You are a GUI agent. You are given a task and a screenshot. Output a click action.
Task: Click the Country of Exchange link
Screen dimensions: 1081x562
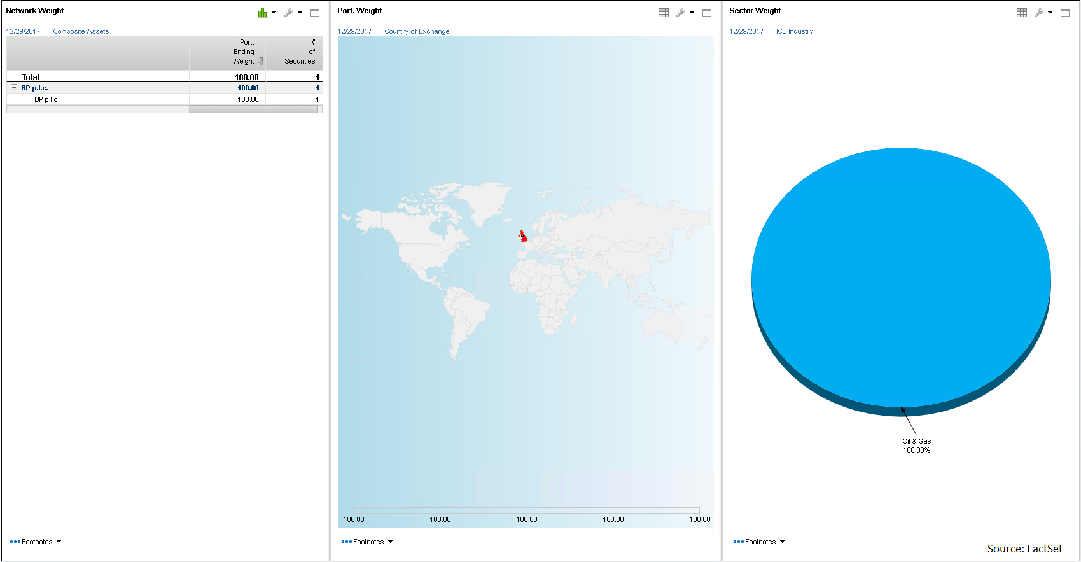click(417, 31)
